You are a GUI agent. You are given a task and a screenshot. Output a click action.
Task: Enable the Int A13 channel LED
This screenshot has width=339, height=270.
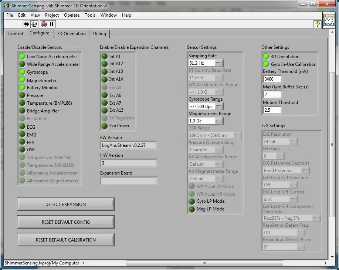point(105,72)
